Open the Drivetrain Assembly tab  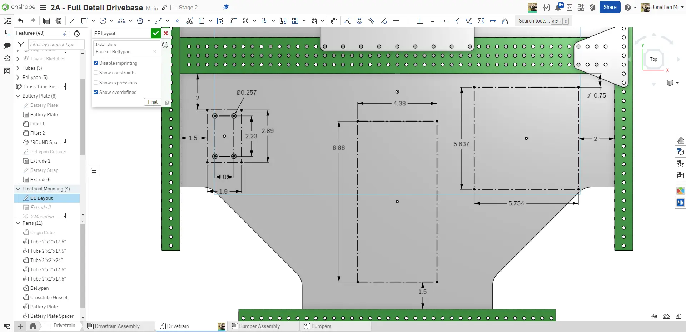[x=117, y=326]
